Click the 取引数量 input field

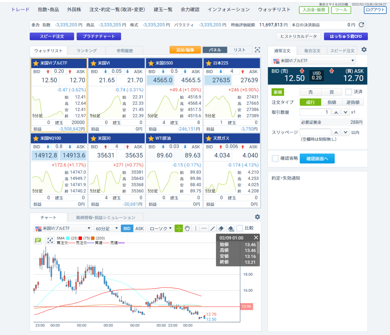(315, 112)
